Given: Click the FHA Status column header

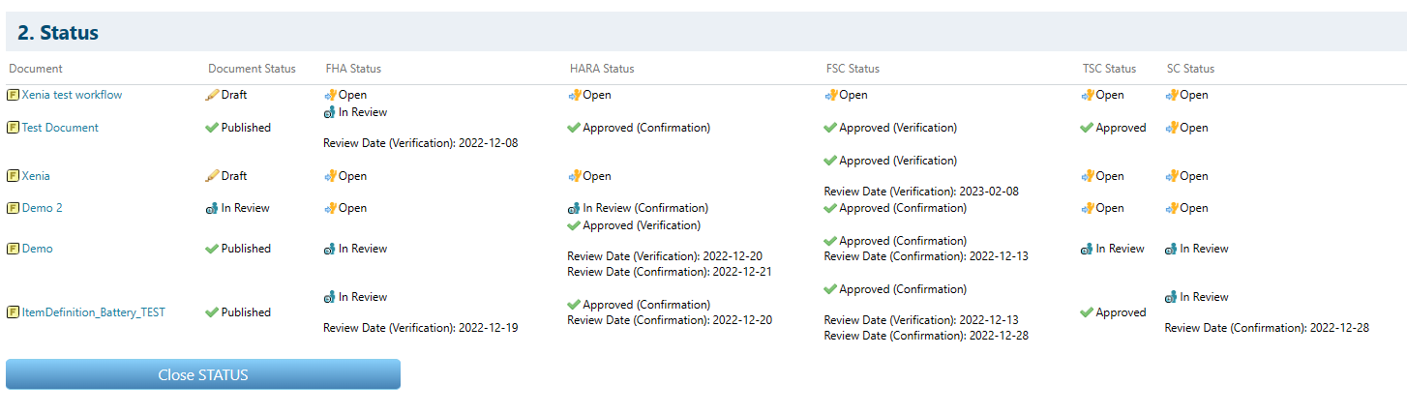Looking at the screenshot, I should point(353,69).
